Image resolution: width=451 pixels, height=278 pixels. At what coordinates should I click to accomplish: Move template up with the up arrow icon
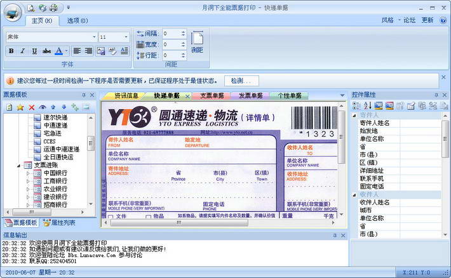53,107
